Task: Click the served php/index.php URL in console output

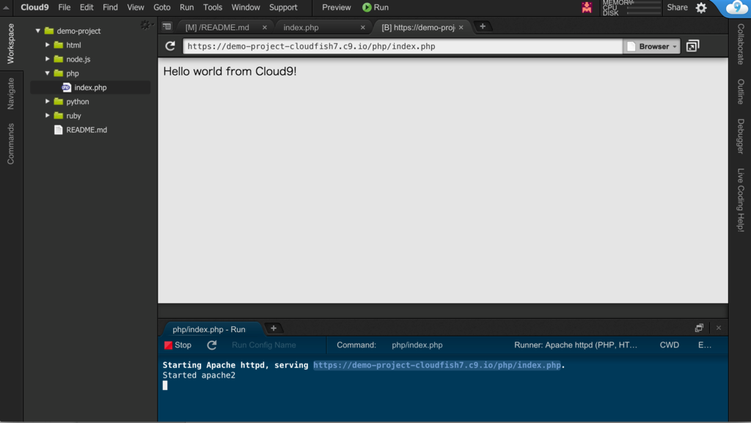Action: [x=437, y=364]
